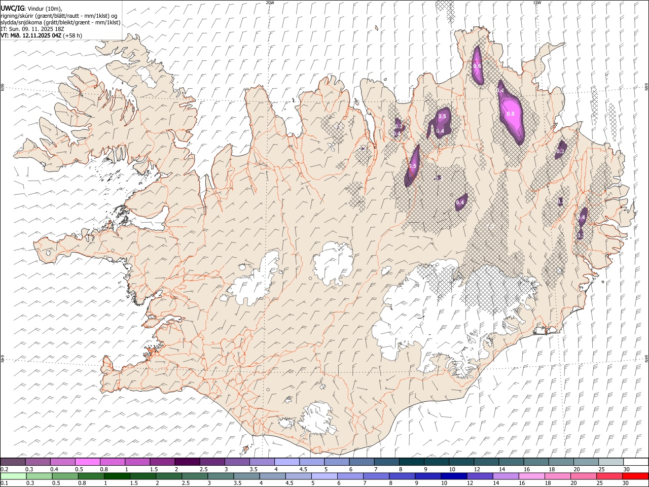Select the dark teal swatch above upper-row label 8

(x=411, y=462)
